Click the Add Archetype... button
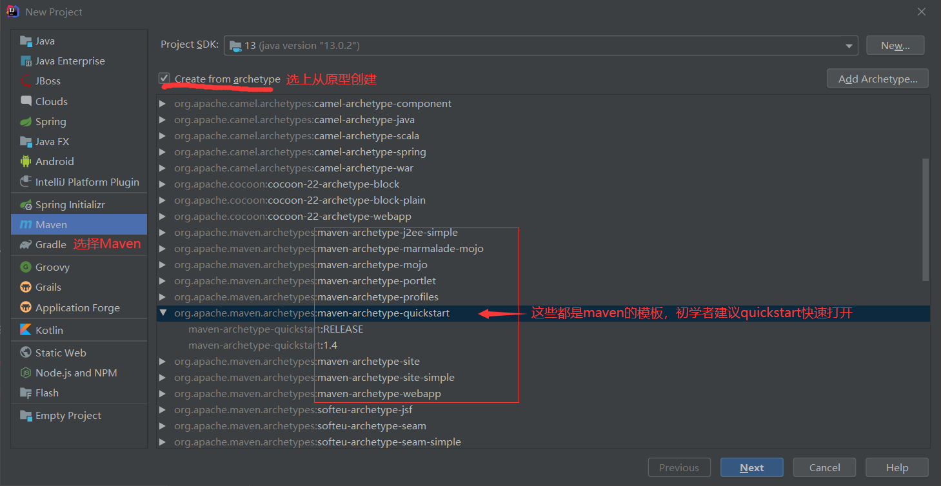Viewport: 941px width, 486px height. coord(878,79)
